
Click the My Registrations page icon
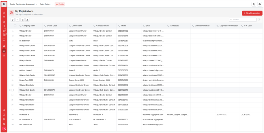(x=12, y=13)
